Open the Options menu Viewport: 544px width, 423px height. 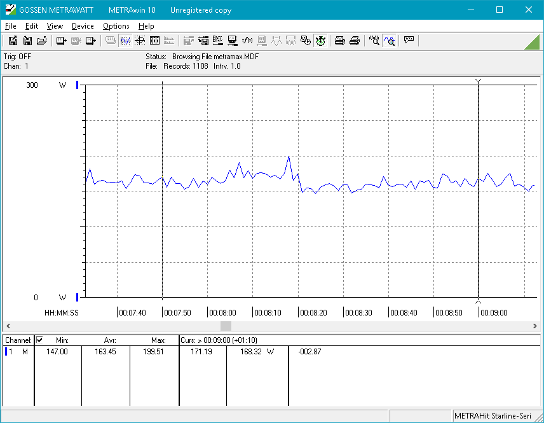116,26
